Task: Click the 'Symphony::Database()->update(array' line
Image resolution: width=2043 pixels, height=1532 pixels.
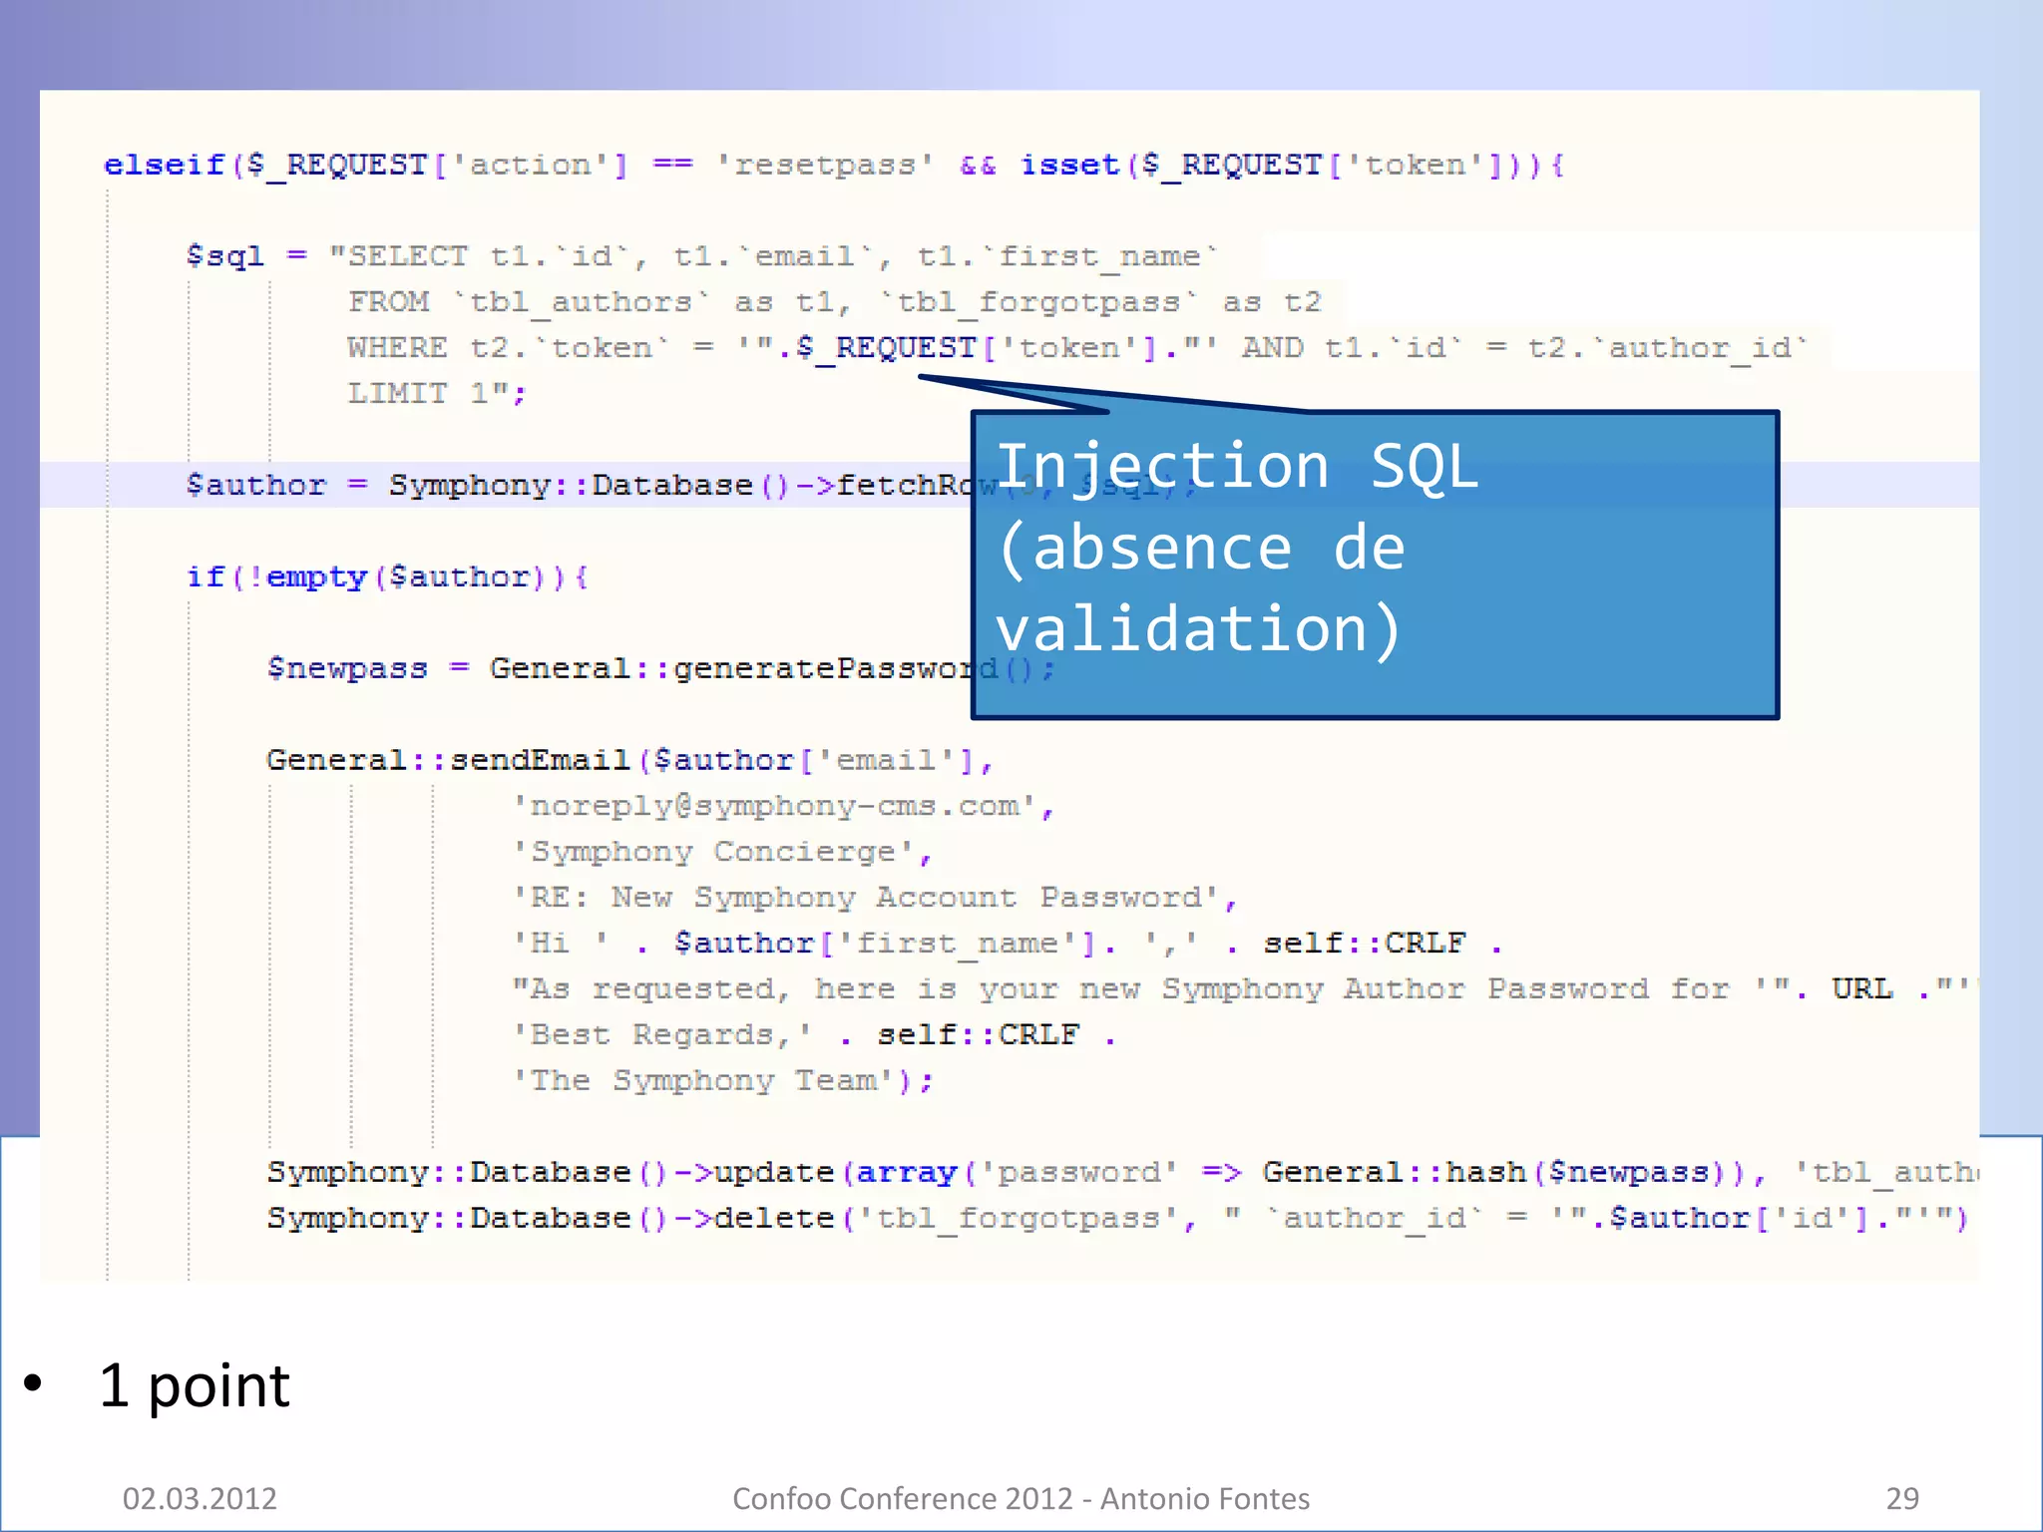Action: (1122, 1173)
